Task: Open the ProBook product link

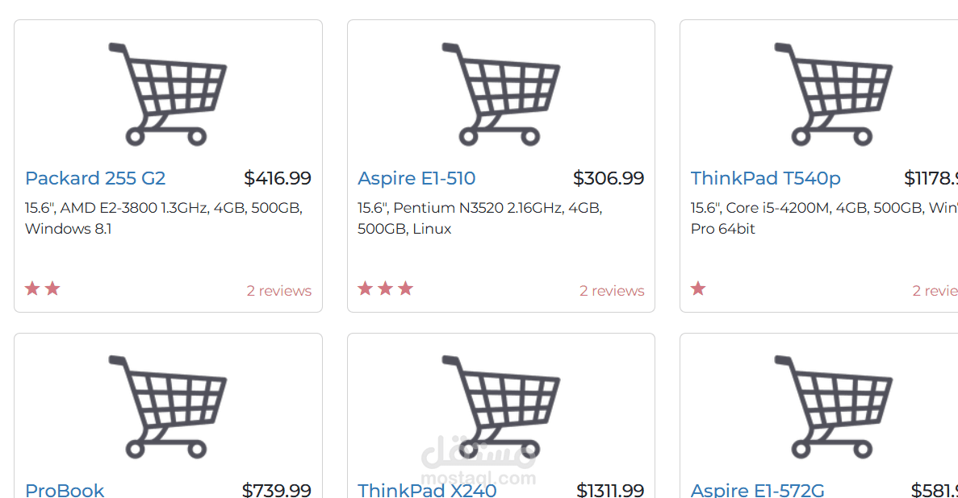Action: click(x=65, y=490)
